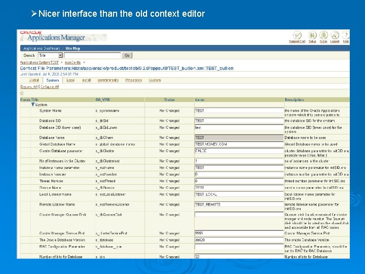Edit Cluster Manager Service Port value
365x274 pixels.
[239, 233]
